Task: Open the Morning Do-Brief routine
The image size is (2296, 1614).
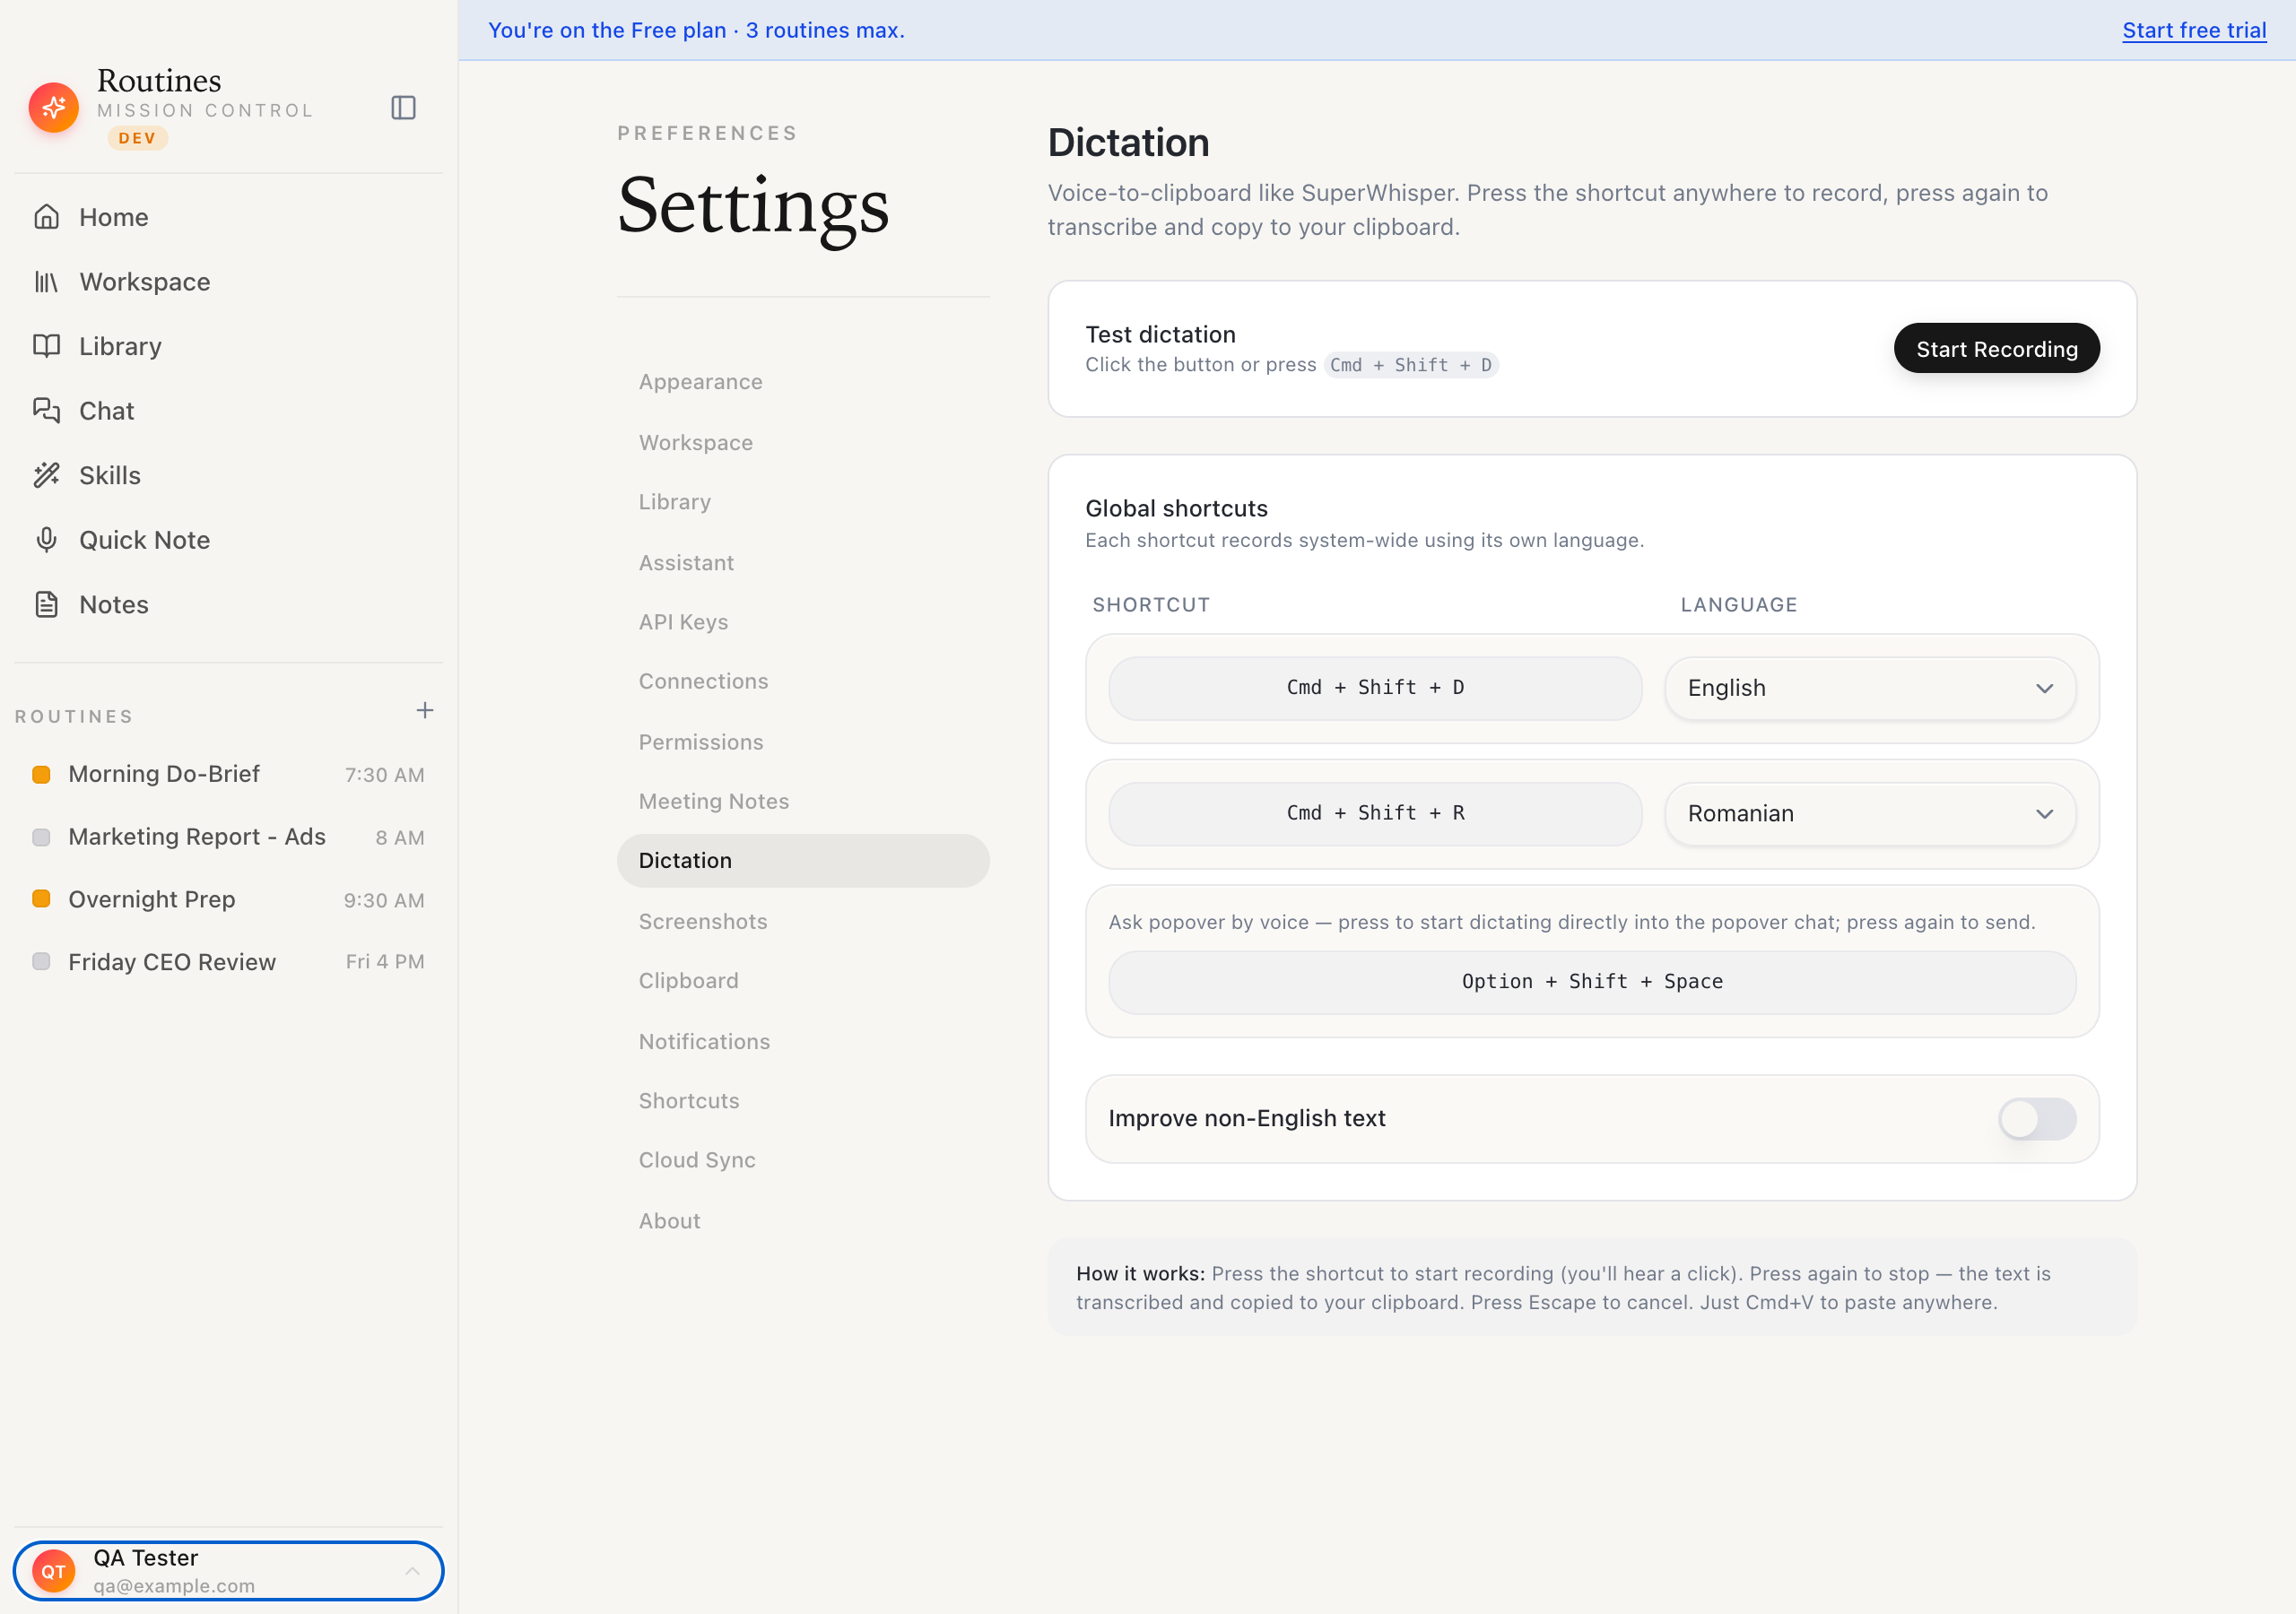Action: click(228, 774)
